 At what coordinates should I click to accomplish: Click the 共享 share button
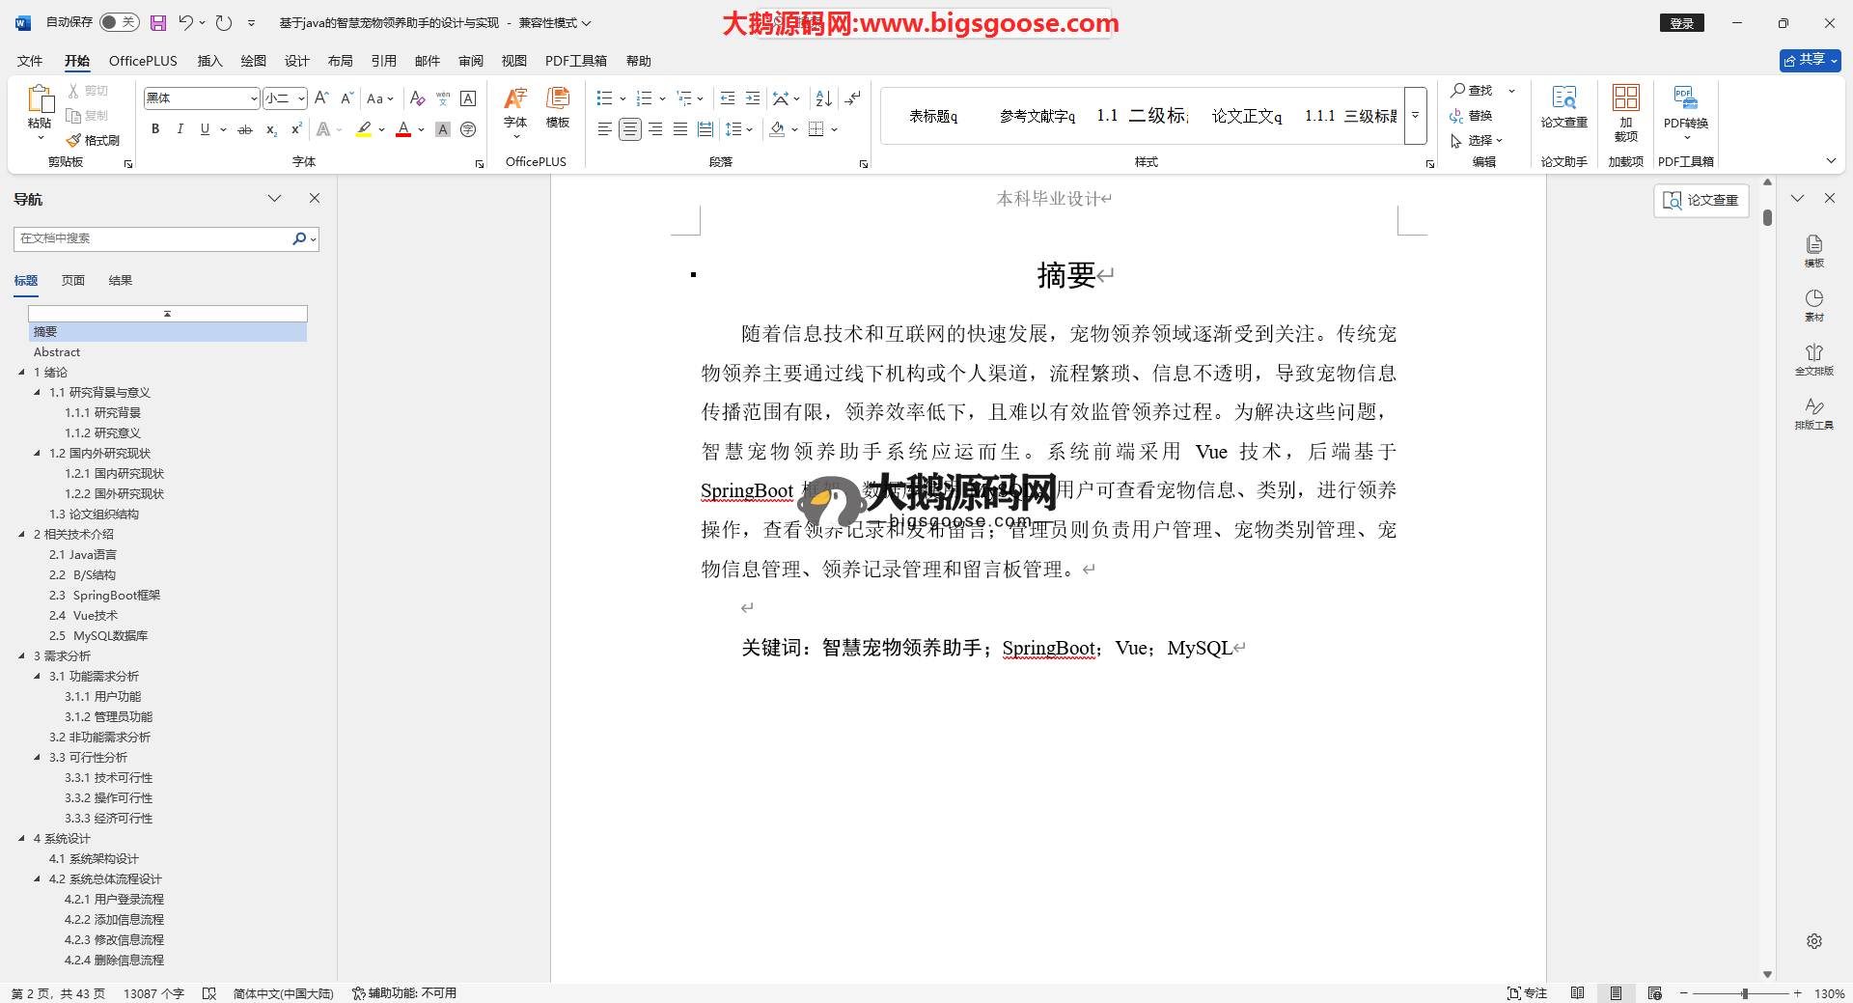(1810, 60)
